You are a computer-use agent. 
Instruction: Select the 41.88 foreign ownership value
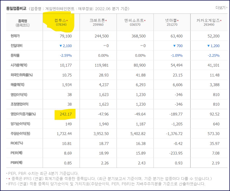141,75
